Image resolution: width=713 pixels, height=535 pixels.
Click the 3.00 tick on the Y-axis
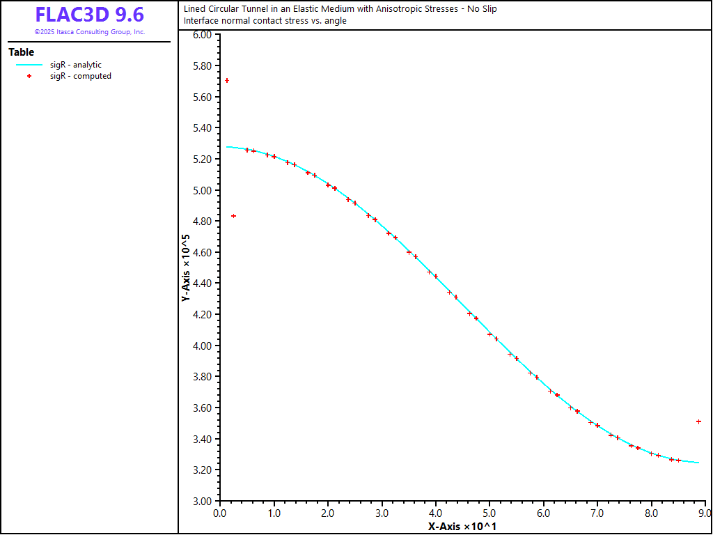(201, 501)
